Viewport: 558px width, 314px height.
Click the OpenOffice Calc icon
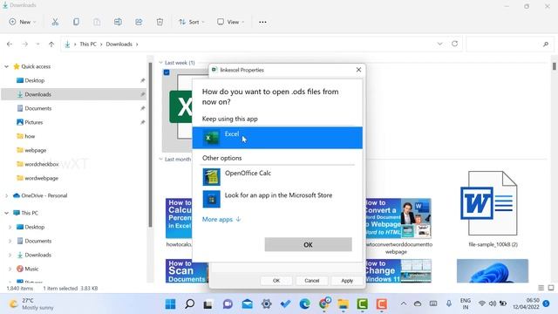point(211,177)
